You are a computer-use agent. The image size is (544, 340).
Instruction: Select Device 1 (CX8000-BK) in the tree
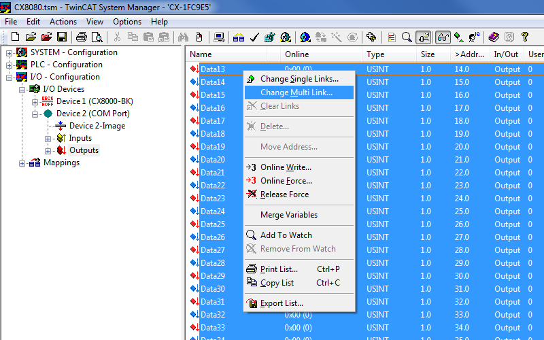pyautogui.click(x=95, y=101)
